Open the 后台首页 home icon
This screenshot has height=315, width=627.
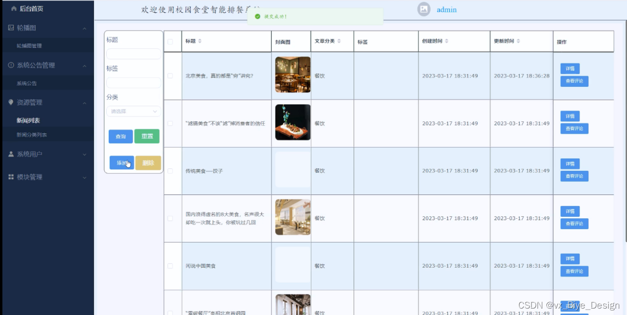[13, 9]
